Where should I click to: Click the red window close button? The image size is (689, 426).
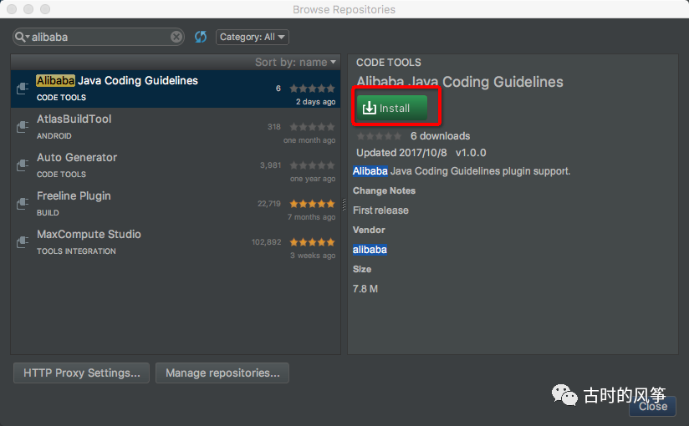click(12, 9)
